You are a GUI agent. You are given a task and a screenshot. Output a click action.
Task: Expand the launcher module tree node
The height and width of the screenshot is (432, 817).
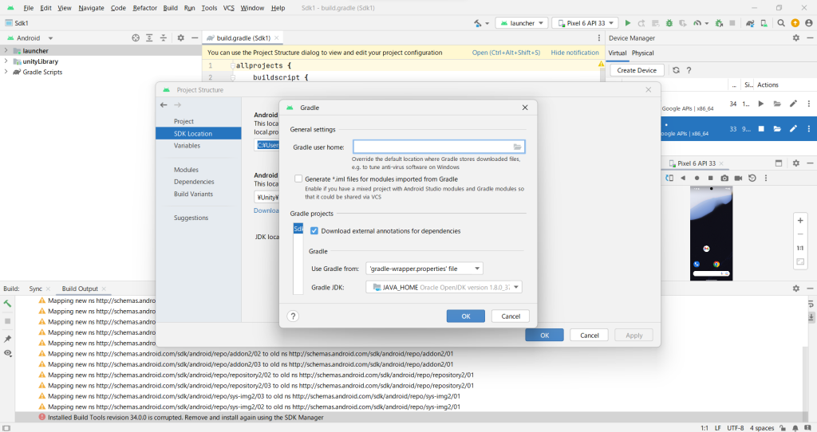(x=6, y=50)
